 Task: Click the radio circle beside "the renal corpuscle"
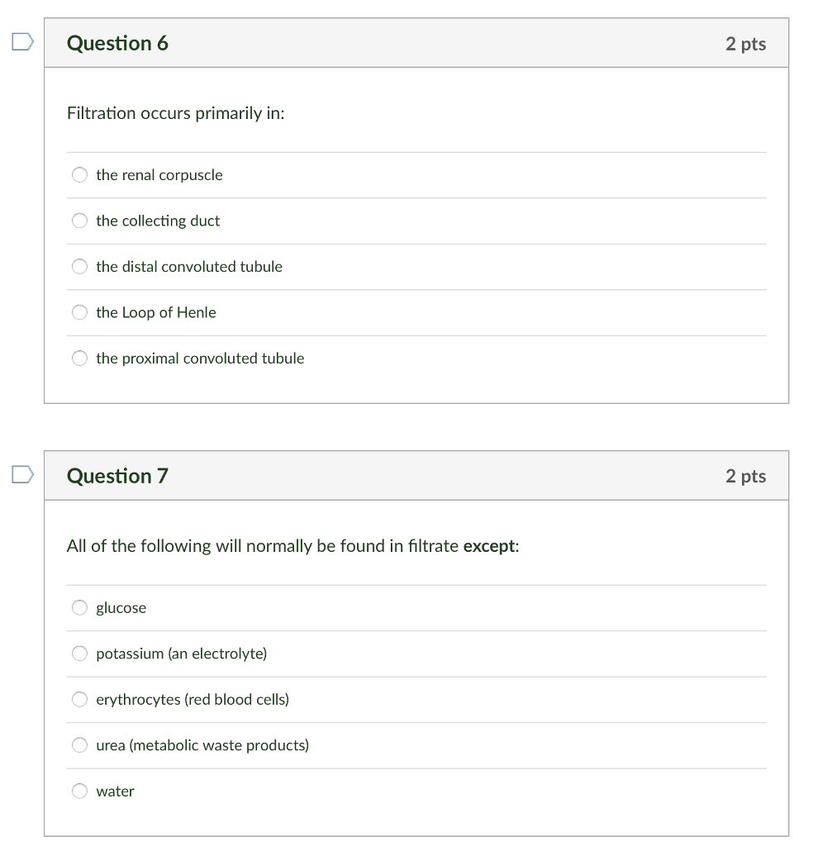click(x=79, y=174)
